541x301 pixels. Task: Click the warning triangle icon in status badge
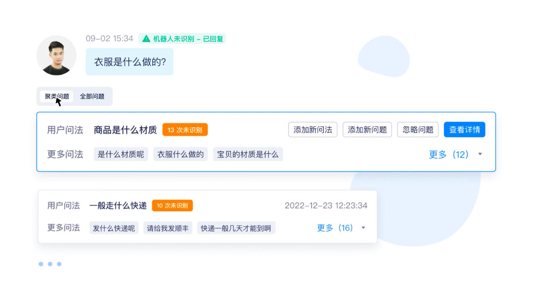(x=146, y=38)
